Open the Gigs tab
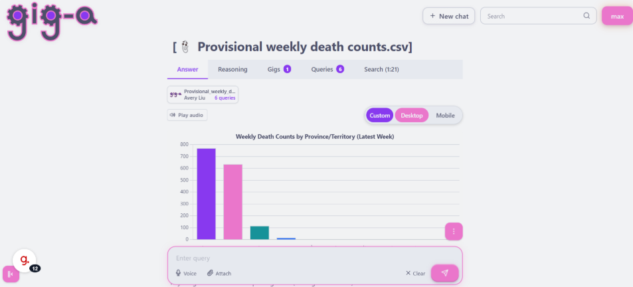Screen dimensions: 633x287 click(x=279, y=70)
